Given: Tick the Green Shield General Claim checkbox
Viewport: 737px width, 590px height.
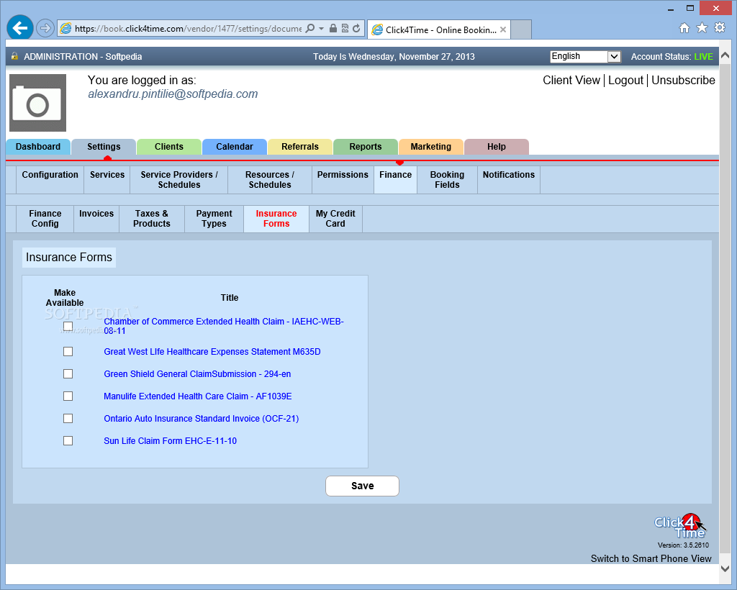Looking at the screenshot, I should 68,374.
